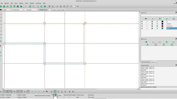Open the Tools menu
Screen dimensions: 177x99
click(27, 3)
